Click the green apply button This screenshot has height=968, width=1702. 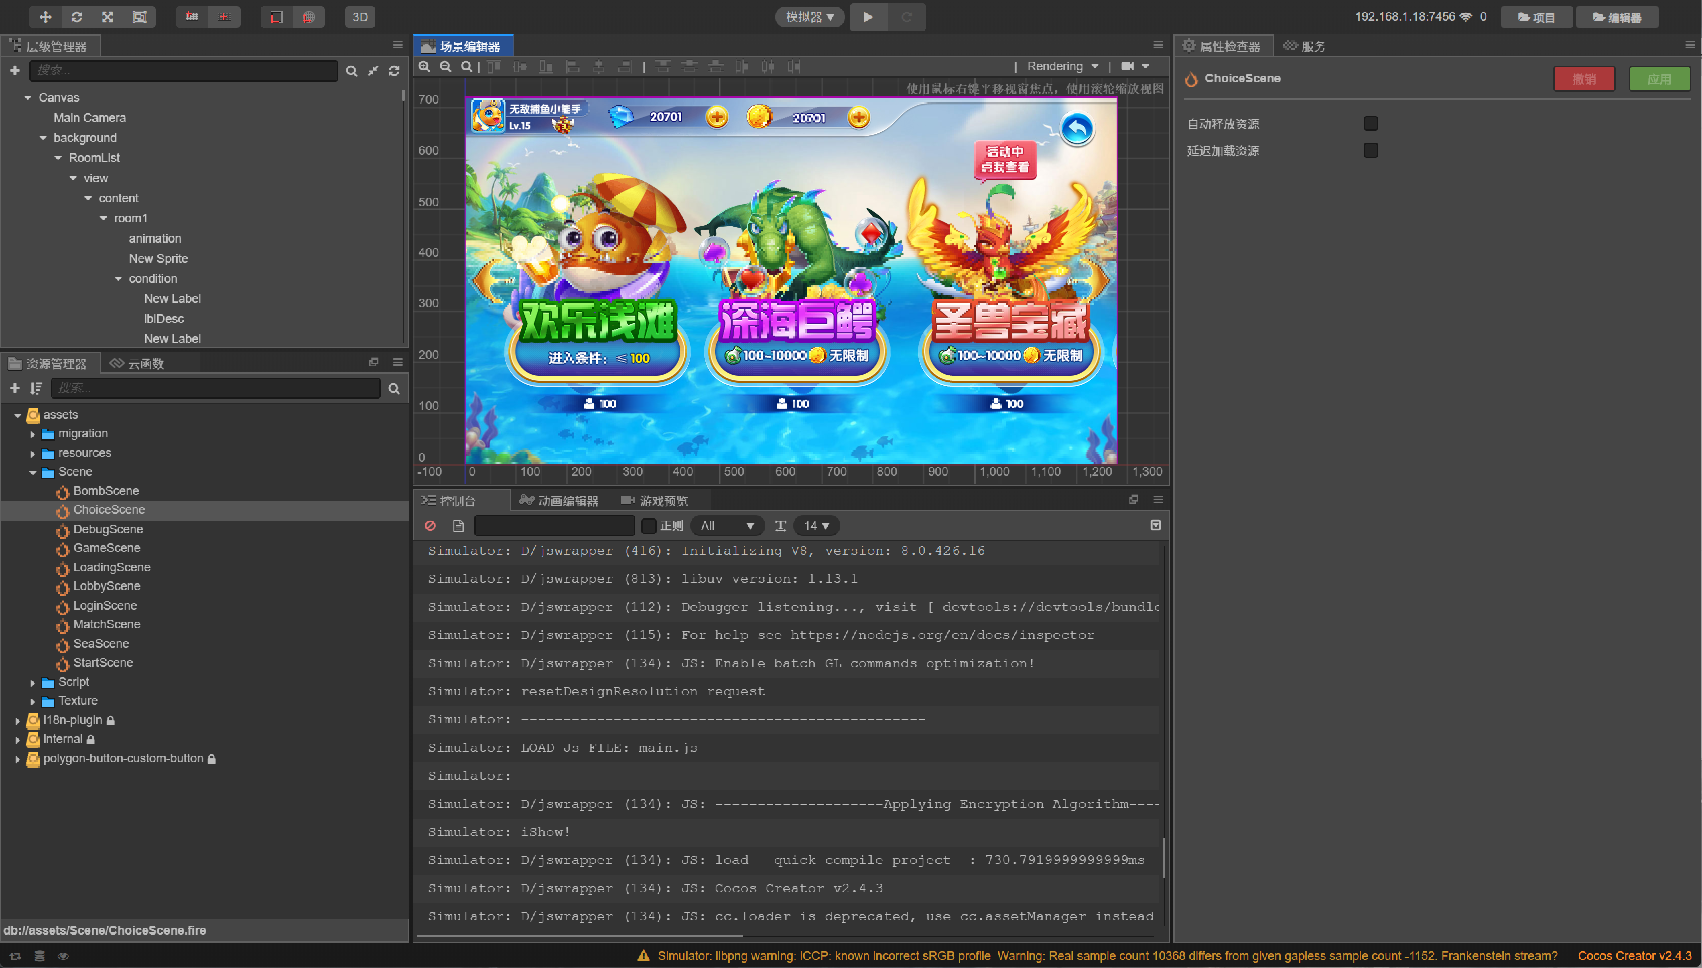pos(1658,79)
